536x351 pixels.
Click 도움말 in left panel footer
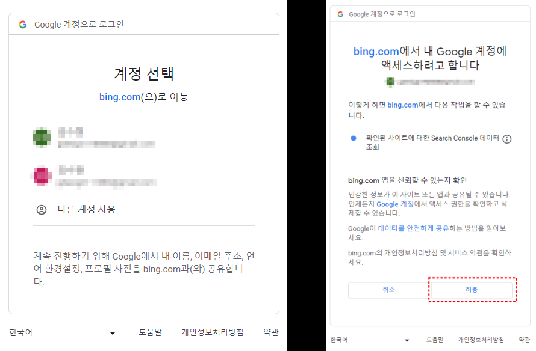pos(150,332)
